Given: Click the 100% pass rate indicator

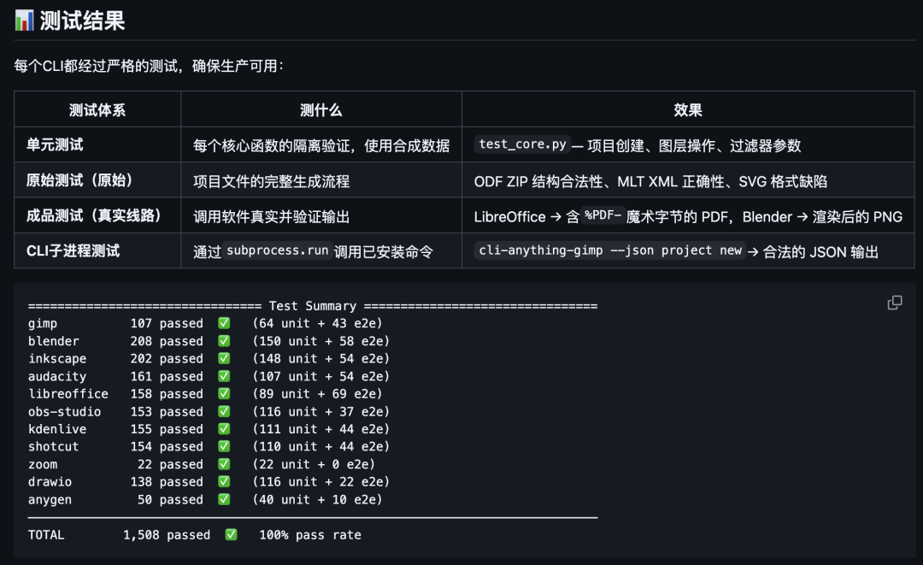Looking at the screenshot, I should [313, 535].
